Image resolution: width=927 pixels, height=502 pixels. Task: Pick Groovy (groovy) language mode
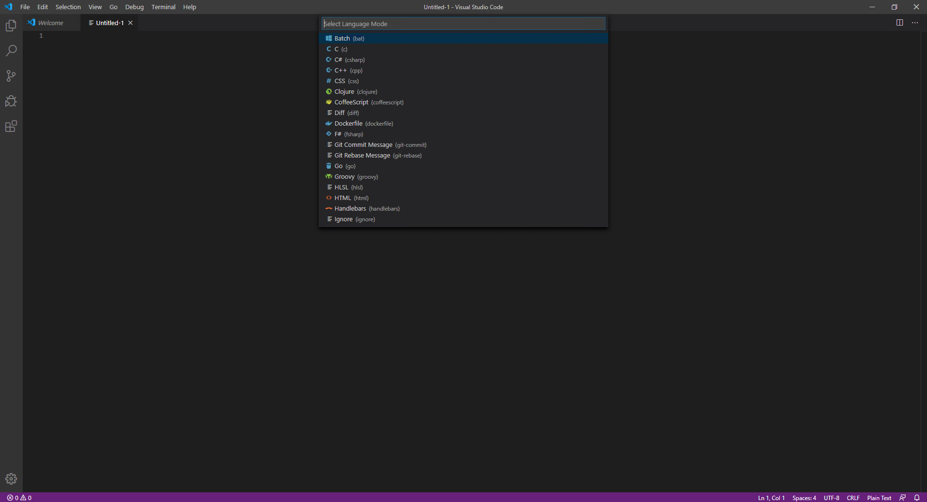463,176
